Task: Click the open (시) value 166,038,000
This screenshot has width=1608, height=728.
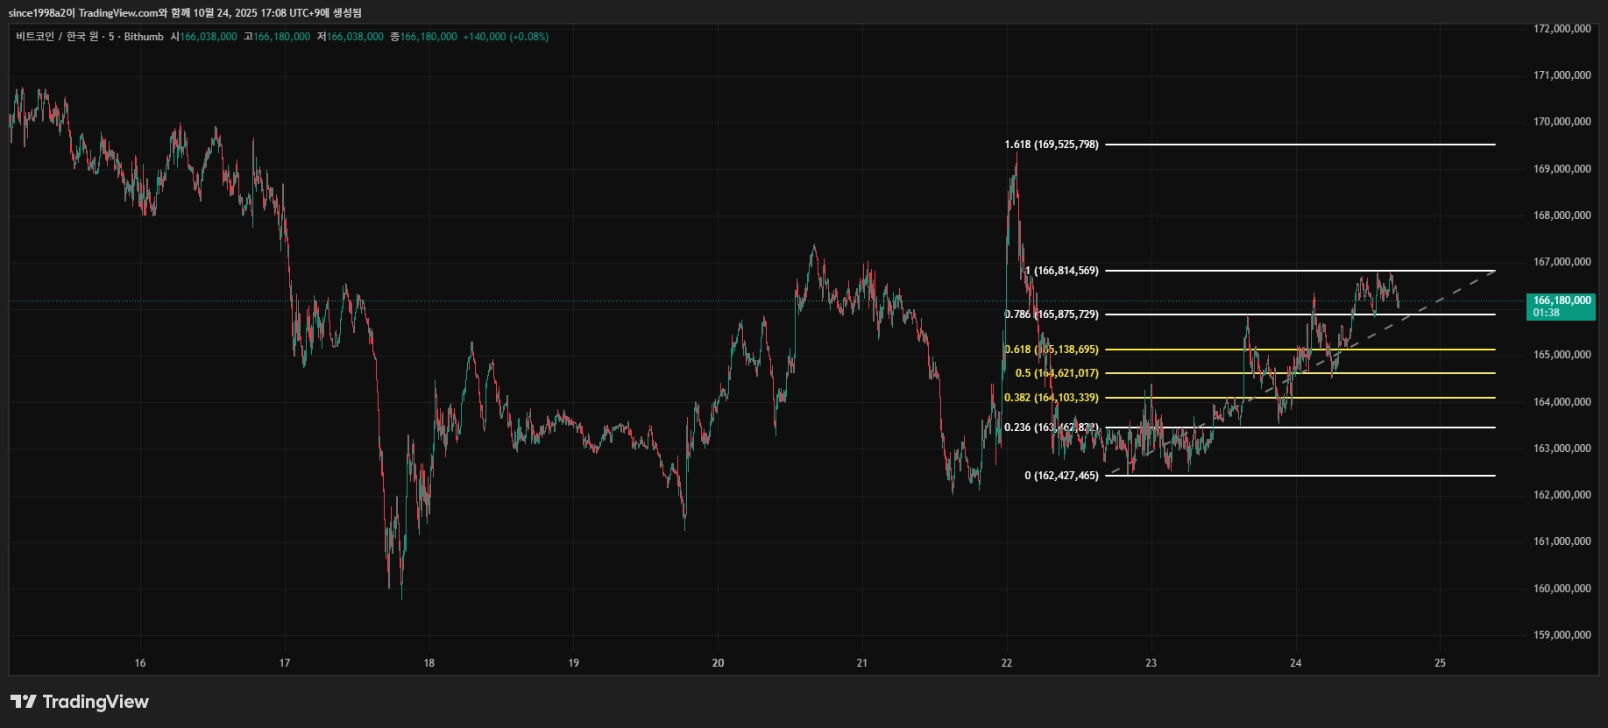Action: coord(209,37)
